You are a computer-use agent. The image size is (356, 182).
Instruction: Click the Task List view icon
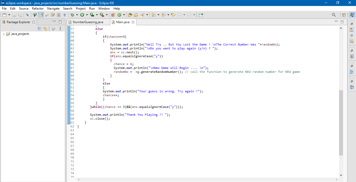pos(352,56)
